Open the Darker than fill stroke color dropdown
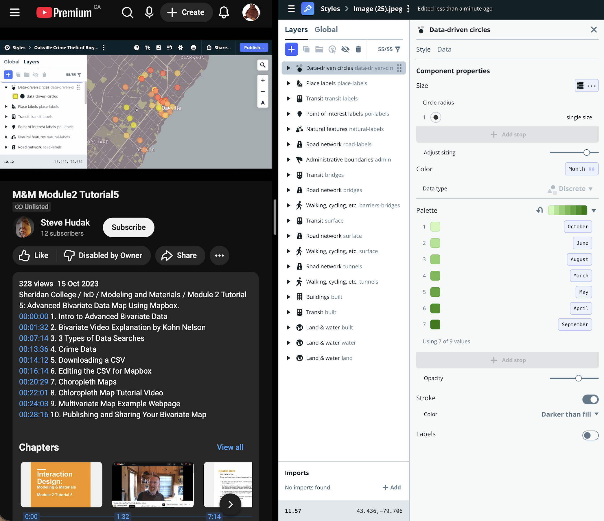The width and height of the screenshot is (604, 521). [x=569, y=414]
